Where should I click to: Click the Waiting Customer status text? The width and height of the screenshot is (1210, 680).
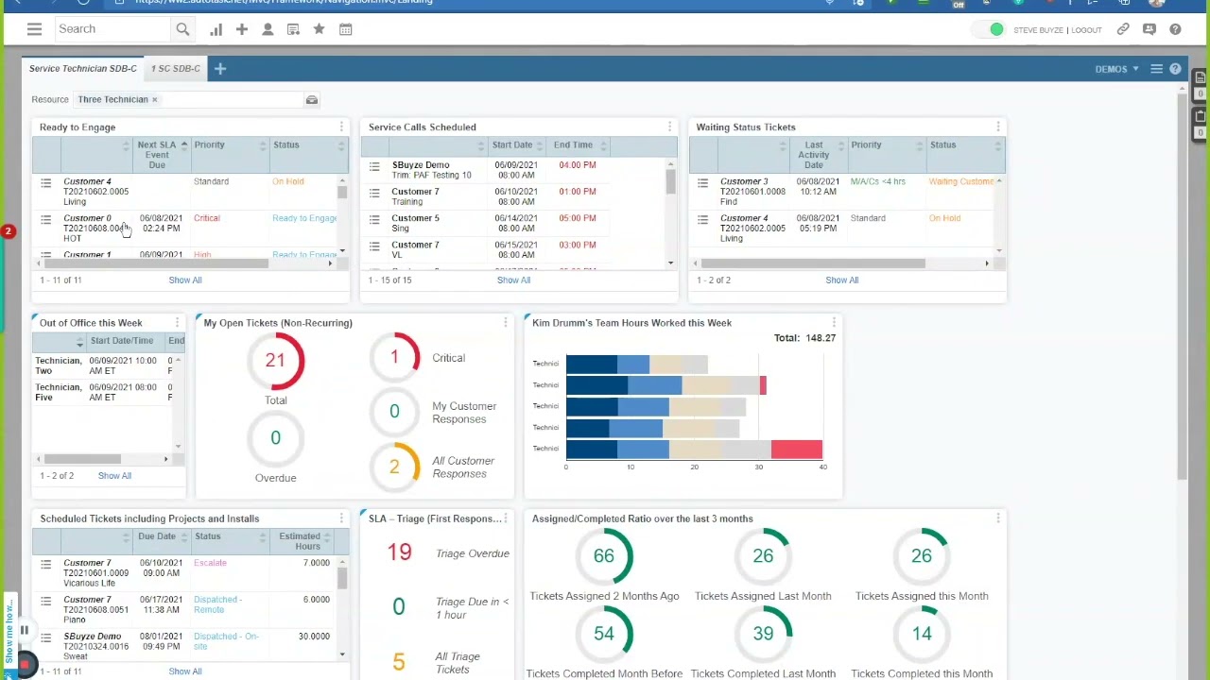961,181
